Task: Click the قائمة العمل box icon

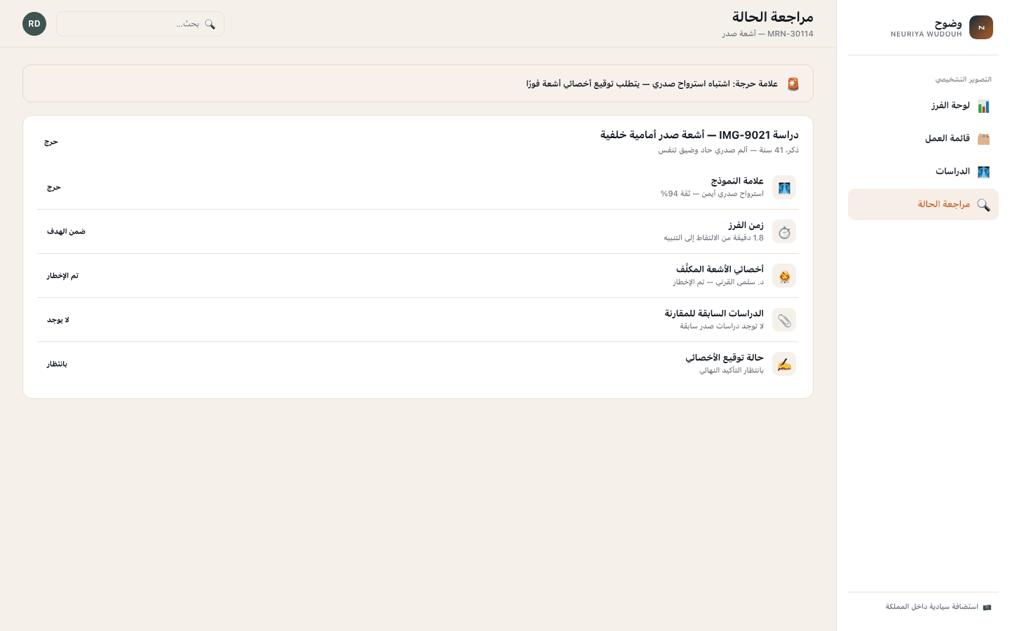Action: pos(983,139)
